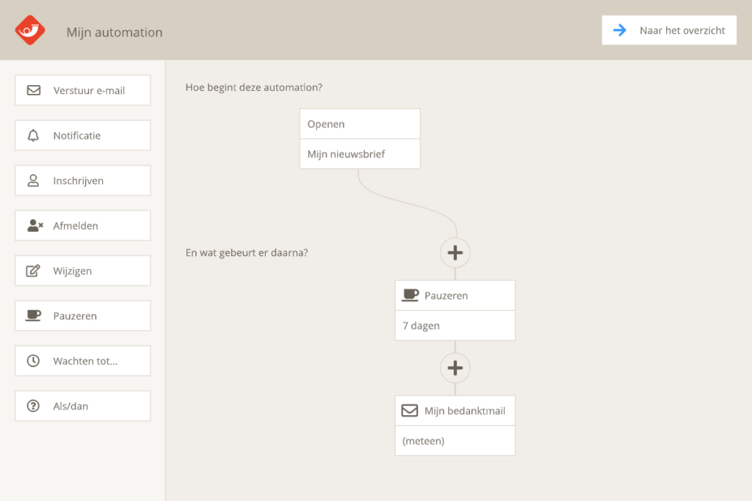Click the Mijn automation title
The width and height of the screenshot is (752, 501).
tap(115, 32)
